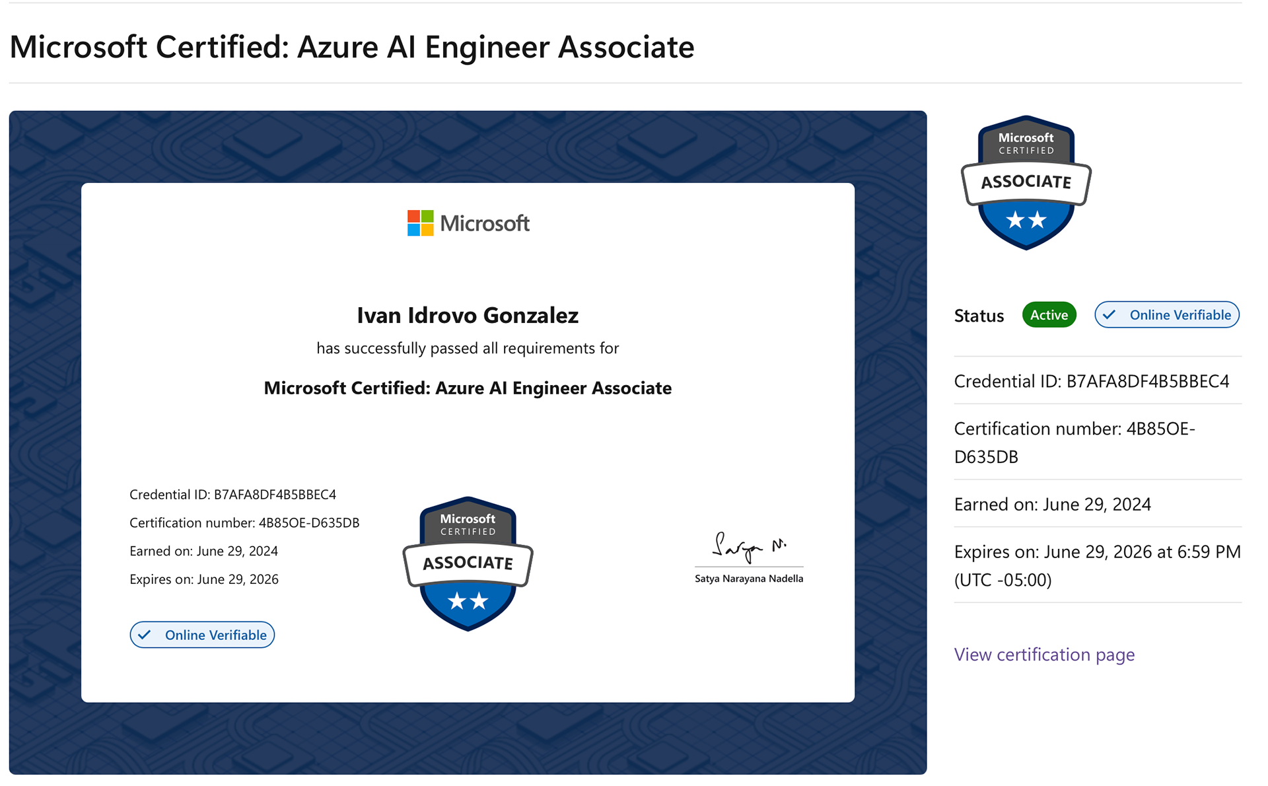Click the two stars on the certificate badge

[x=468, y=601]
